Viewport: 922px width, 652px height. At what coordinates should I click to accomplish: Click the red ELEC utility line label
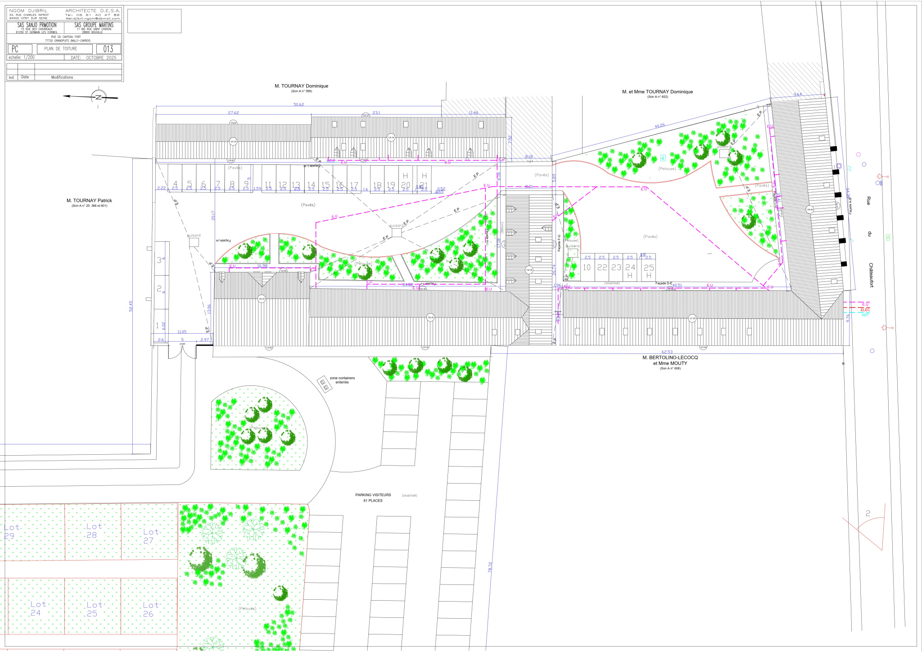(865, 310)
